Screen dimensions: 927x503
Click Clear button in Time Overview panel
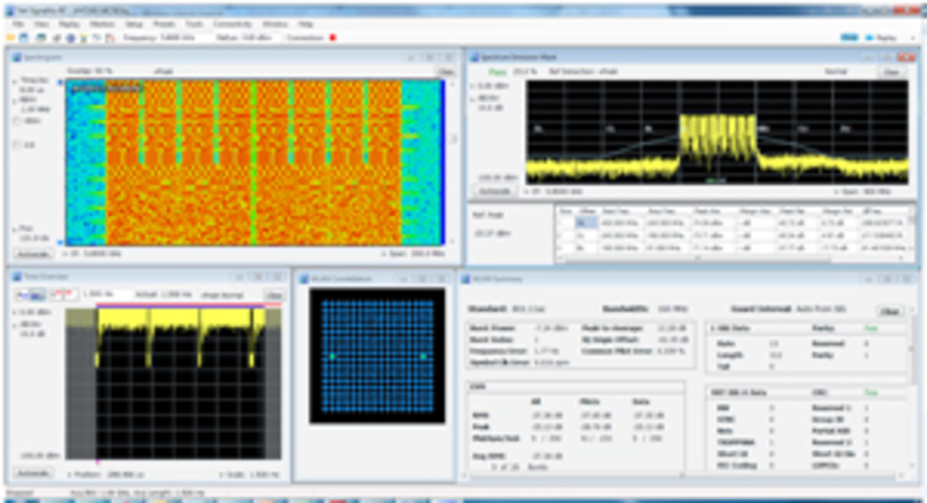coord(273,295)
